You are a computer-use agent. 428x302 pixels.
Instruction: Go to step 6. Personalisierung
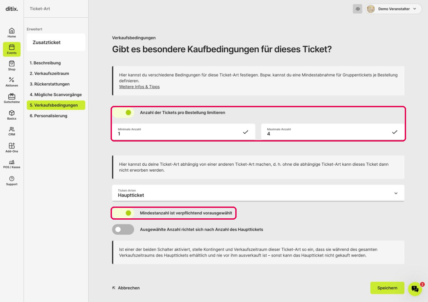(48, 116)
